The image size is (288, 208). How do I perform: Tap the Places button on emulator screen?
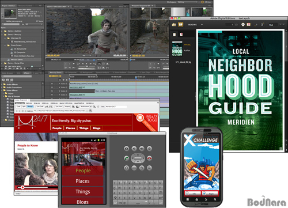tap(82, 181)
